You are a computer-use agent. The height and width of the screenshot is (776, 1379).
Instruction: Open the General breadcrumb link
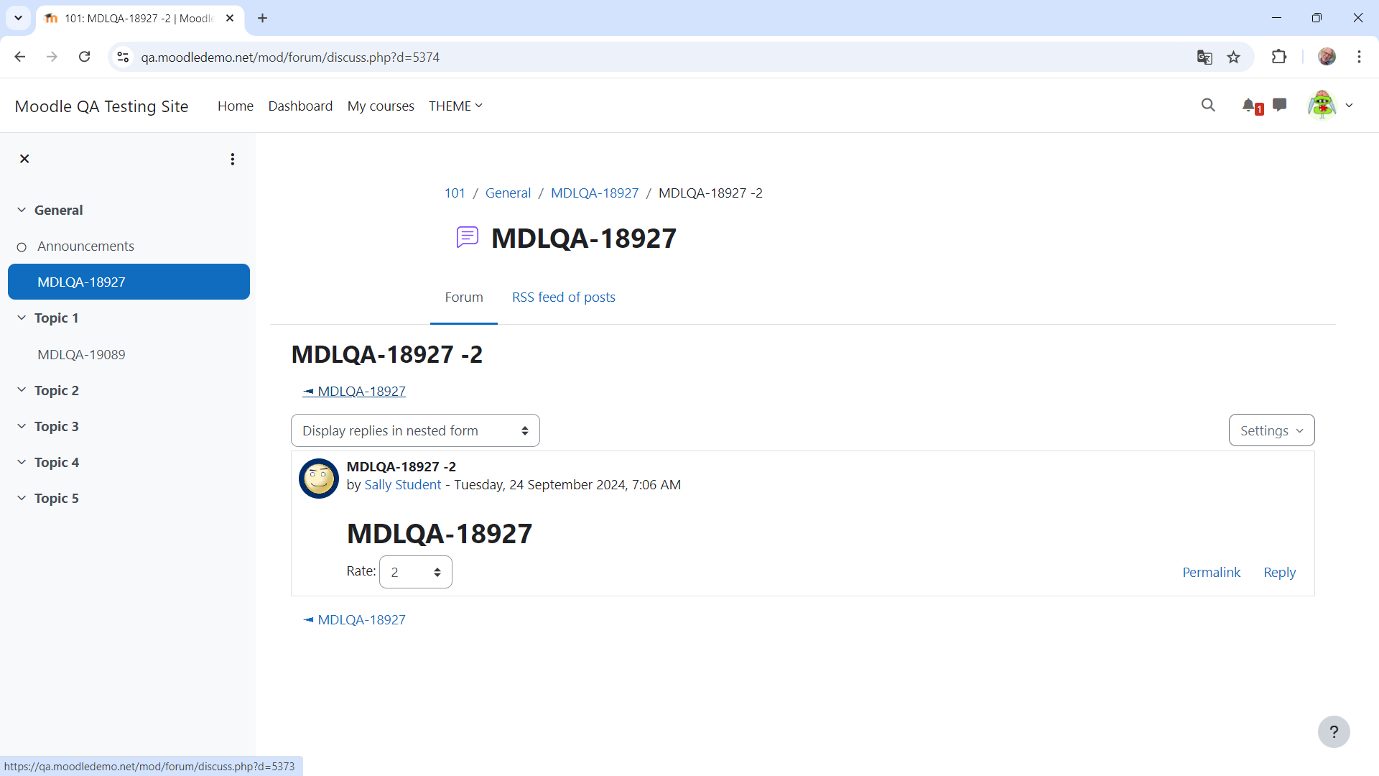click(x=508, y=193)
